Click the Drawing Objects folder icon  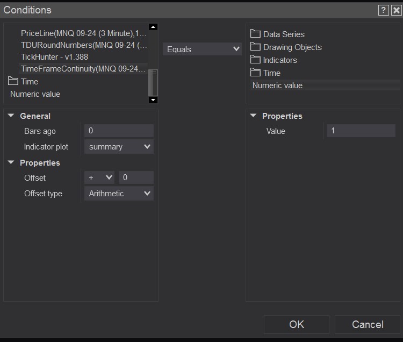[255, 47]
